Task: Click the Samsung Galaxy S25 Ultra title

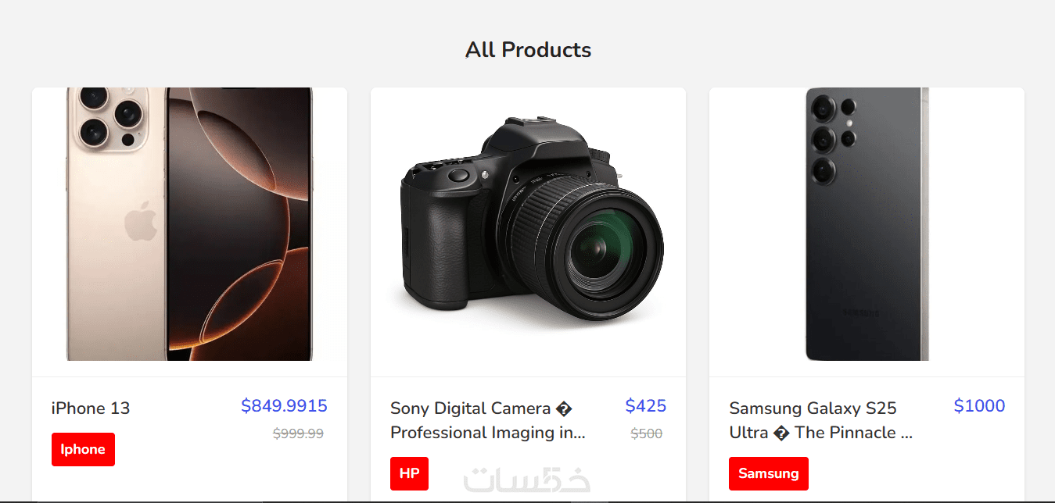Action: (820, 420)
